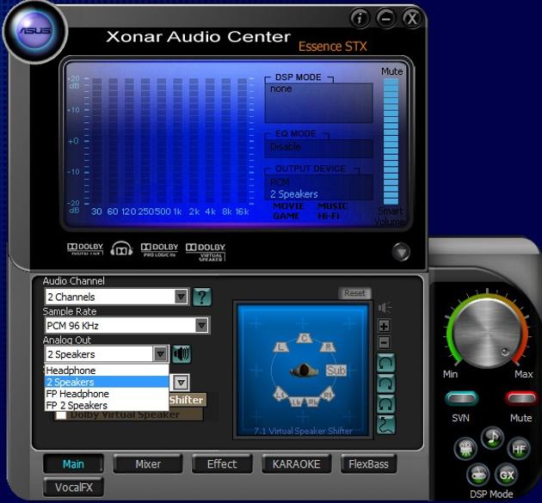
Task: Expand the Audio Channel dropdown arrow
Action: click(x=181, y=297)
